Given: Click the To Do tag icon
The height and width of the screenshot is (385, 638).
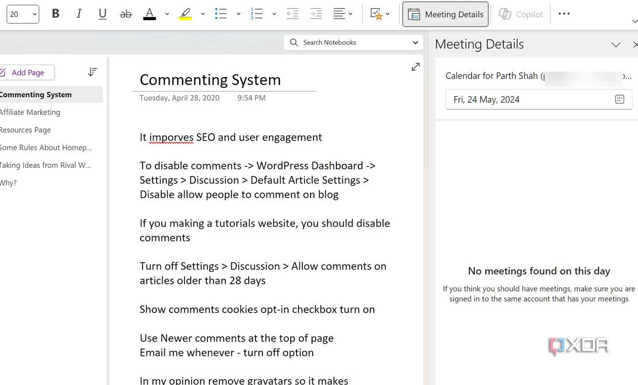Looking at the screenshot, I should point(376,14).
